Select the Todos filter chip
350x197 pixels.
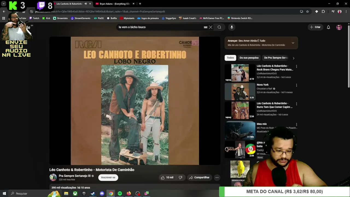click(230, 58)
